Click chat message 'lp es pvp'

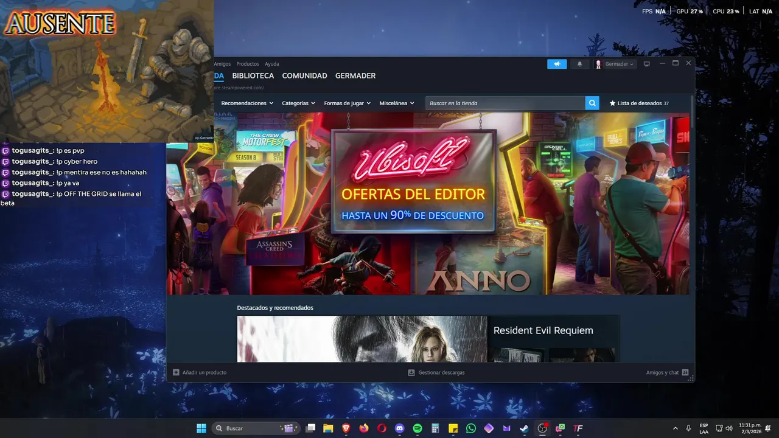point(70,151)
